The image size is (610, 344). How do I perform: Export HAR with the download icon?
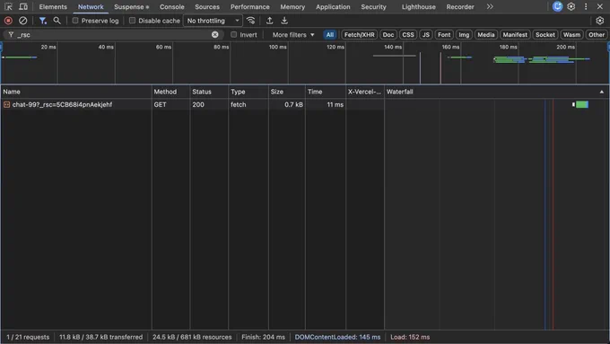[284, 21]
